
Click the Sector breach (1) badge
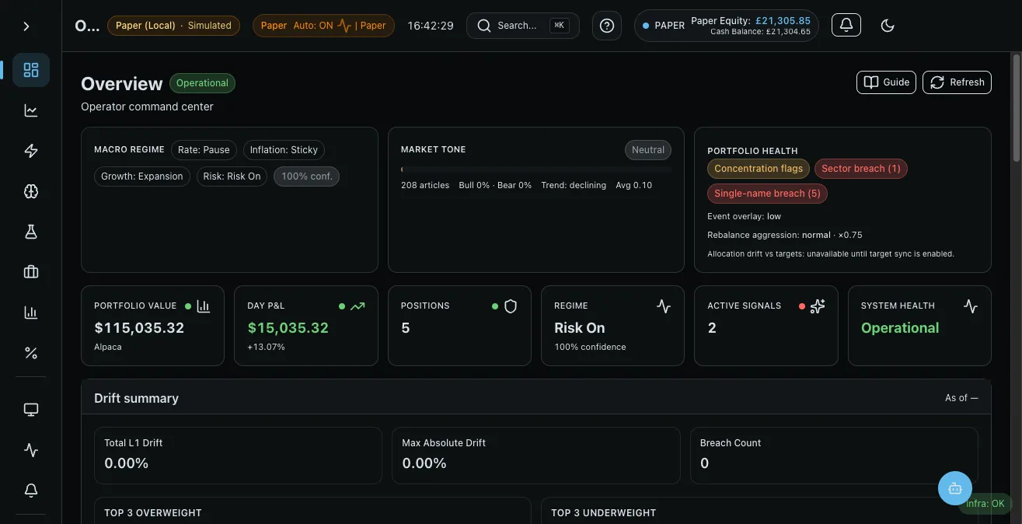click(x=861, y=169)
